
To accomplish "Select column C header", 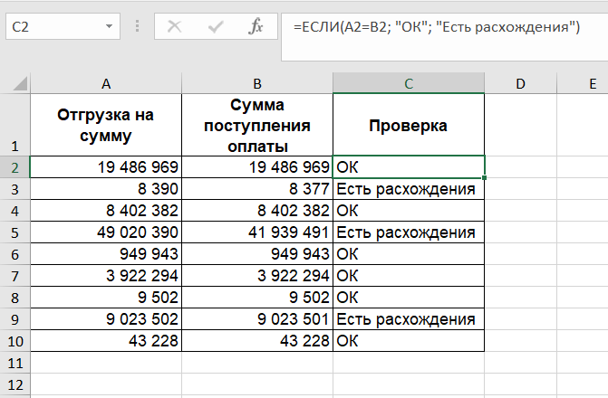I will [409, 83].
